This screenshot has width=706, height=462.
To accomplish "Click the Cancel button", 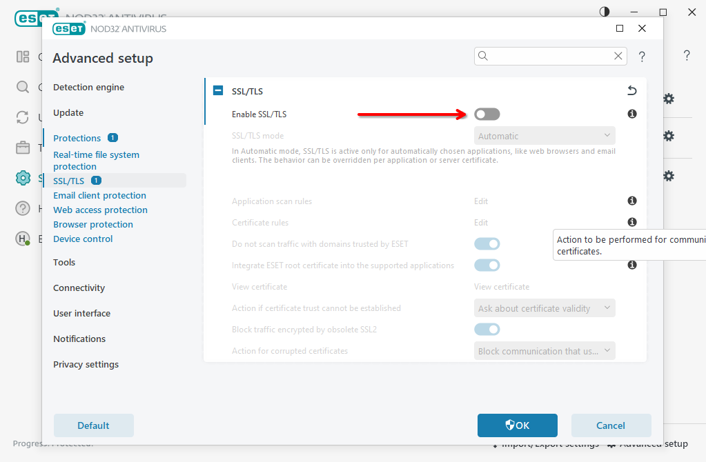I will pos(611,425).
